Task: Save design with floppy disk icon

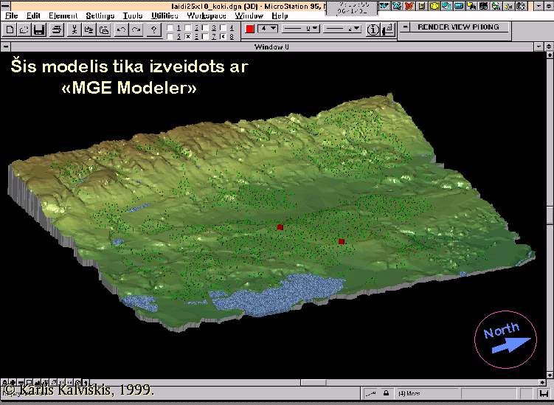Action: tap(39, 30)
